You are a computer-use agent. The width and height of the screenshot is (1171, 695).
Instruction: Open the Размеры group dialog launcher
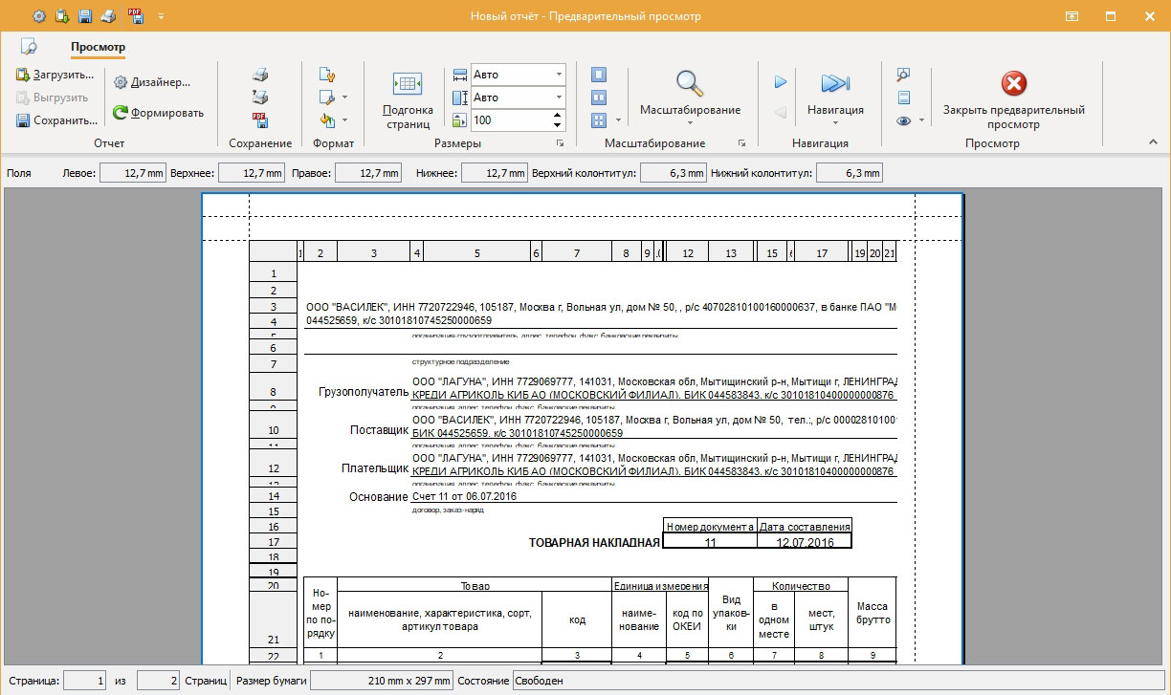(561, 143)
